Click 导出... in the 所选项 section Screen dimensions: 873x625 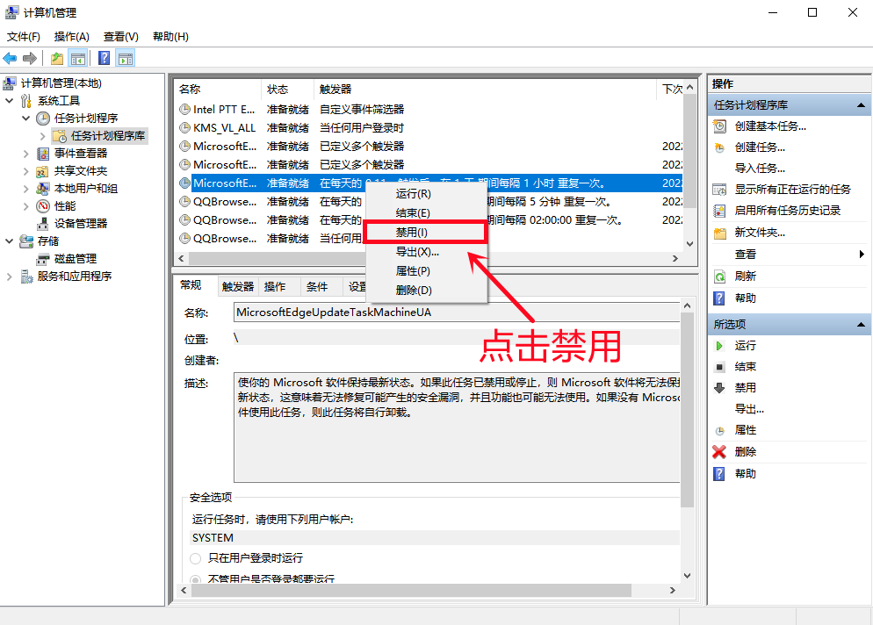coord(749,409)
